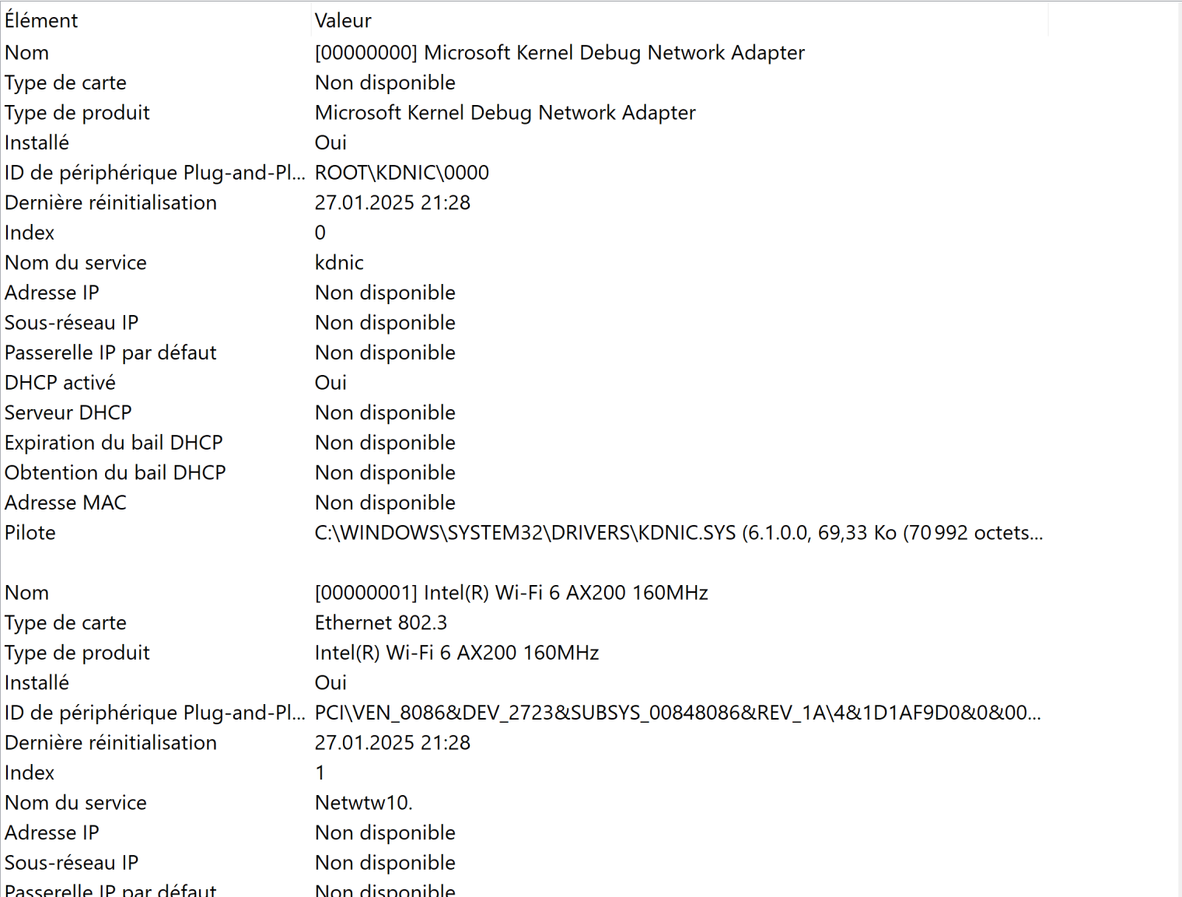
Task: Select the [00000001] Intel(R) Wi-Fi 6 AX200 name
Action: pyautogui.click(x=511, y=593)
